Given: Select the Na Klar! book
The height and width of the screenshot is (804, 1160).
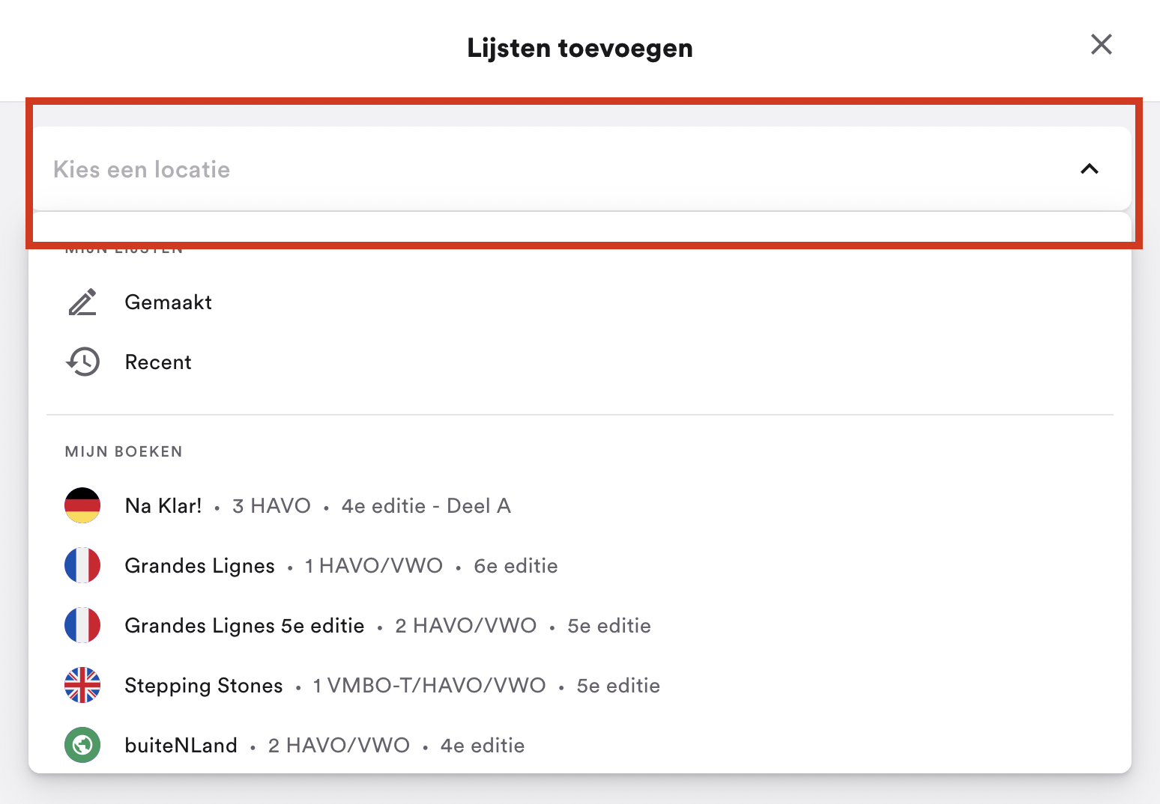Looking at the screenshot, I should click(579, 506).
